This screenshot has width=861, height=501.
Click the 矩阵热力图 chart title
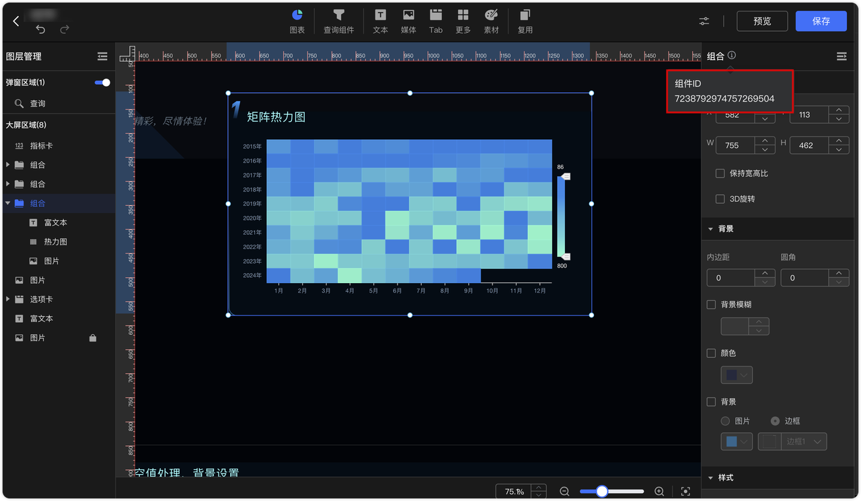(x=276, y=117)
